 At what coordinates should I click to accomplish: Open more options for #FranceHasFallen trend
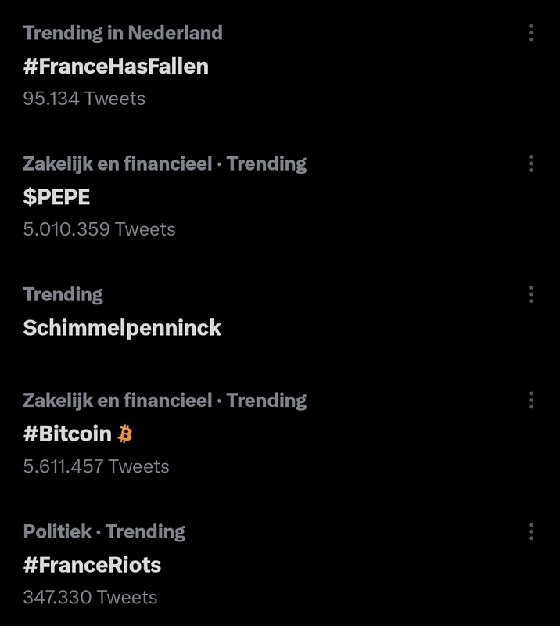click(531, 33)
